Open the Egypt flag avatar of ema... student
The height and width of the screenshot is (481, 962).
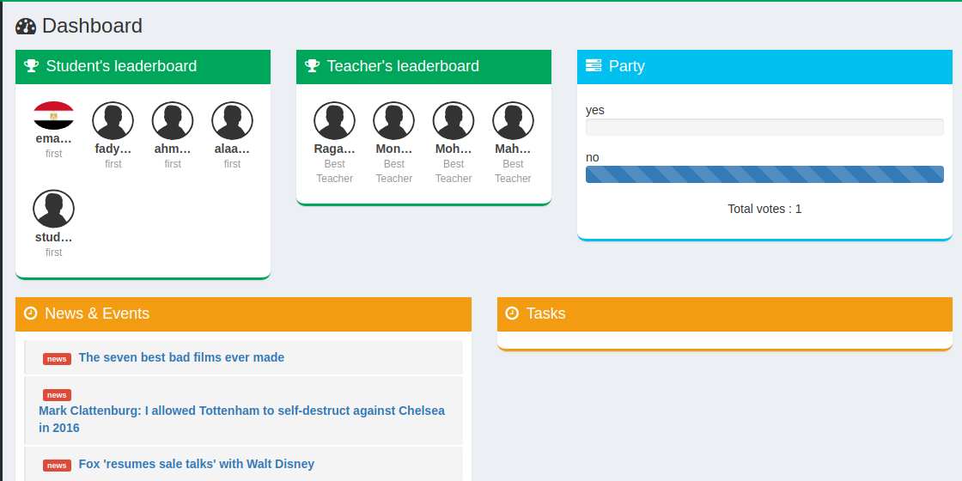click(x=53, y=115)
